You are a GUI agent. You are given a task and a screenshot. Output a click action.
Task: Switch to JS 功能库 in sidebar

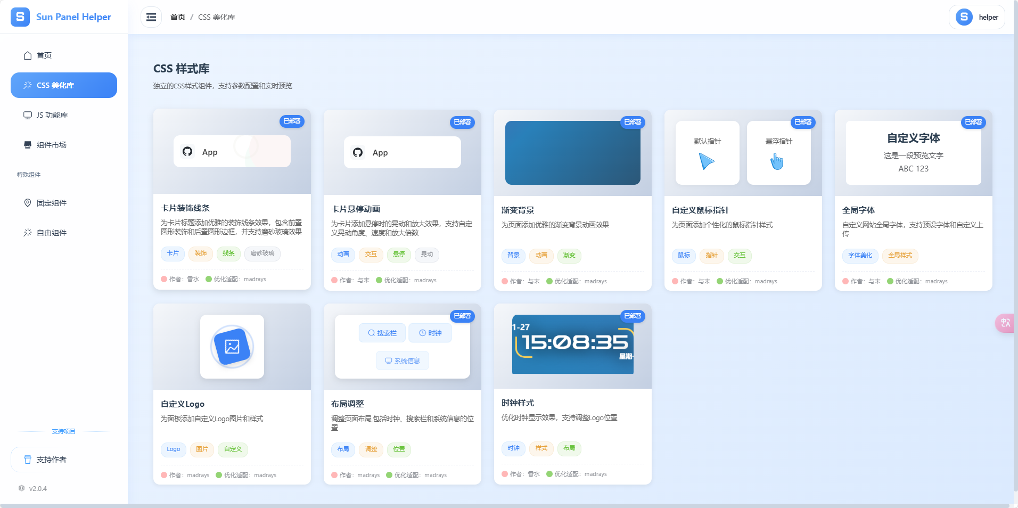tap(52, 115)
